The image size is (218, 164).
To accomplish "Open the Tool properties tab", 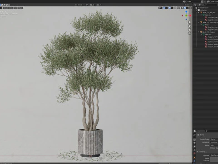I will 194,135.
